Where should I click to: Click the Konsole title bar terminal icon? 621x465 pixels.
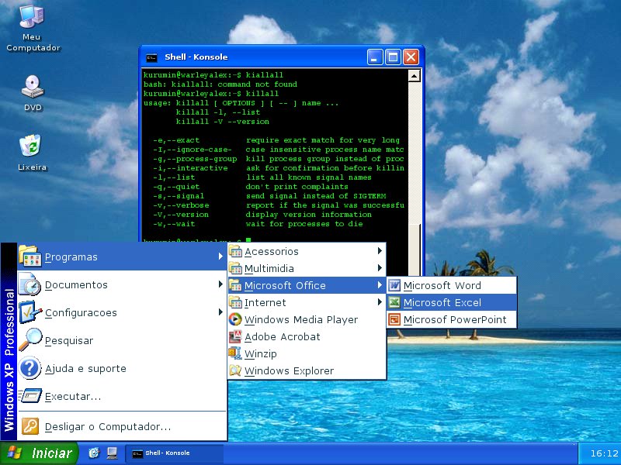pos(151,57)
